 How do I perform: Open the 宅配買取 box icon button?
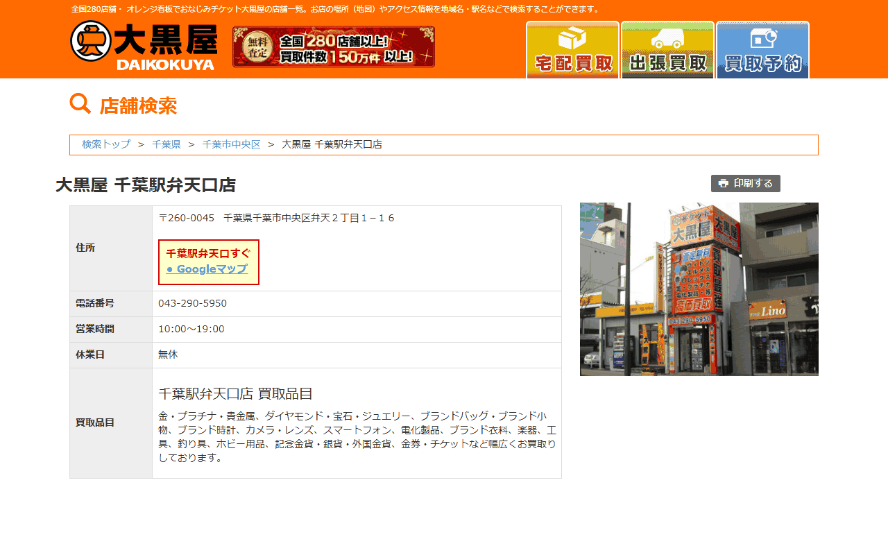click(573, 50)
